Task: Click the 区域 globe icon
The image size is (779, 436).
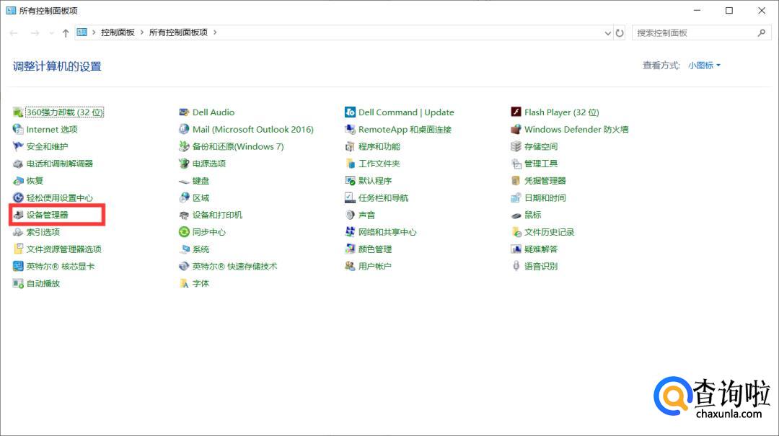Action: tap(184, 197)
